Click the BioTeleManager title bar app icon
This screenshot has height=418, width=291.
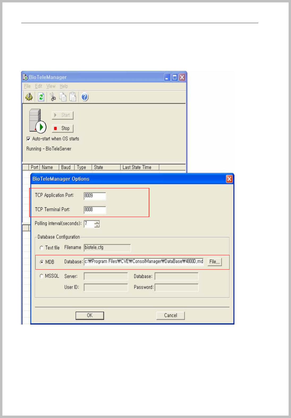(x=25, y=77)
